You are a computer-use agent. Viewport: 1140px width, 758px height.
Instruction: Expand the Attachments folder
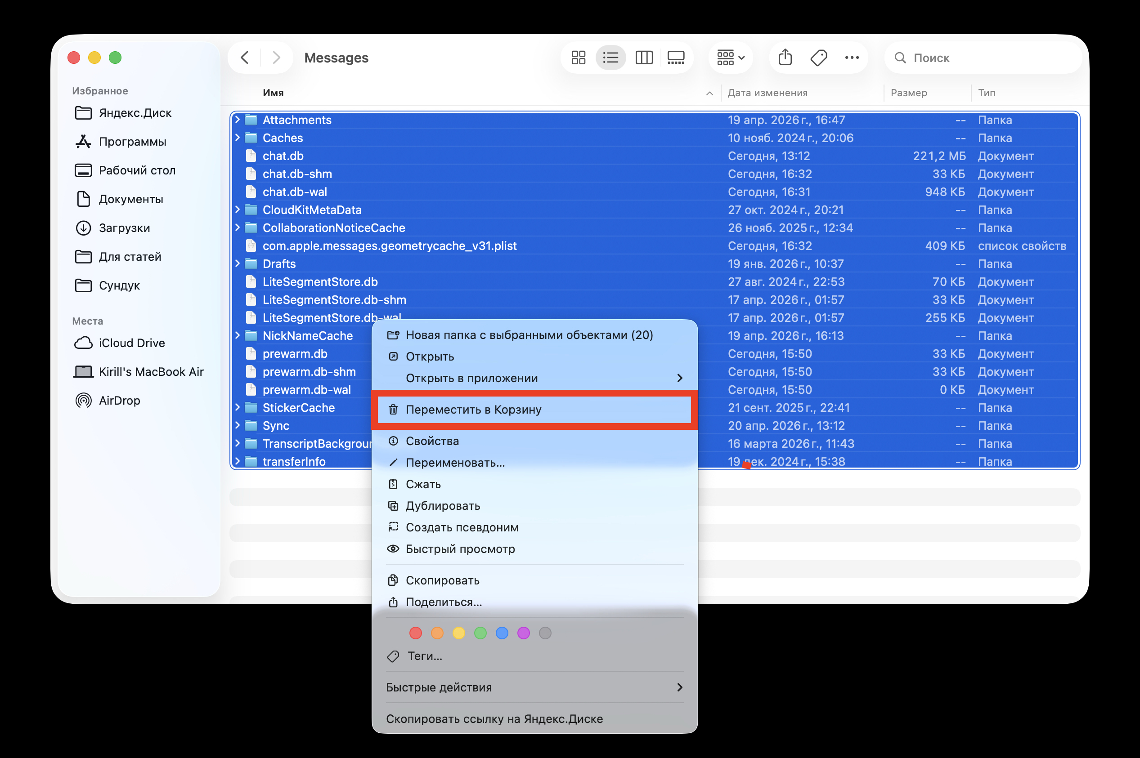pos(237,120)
